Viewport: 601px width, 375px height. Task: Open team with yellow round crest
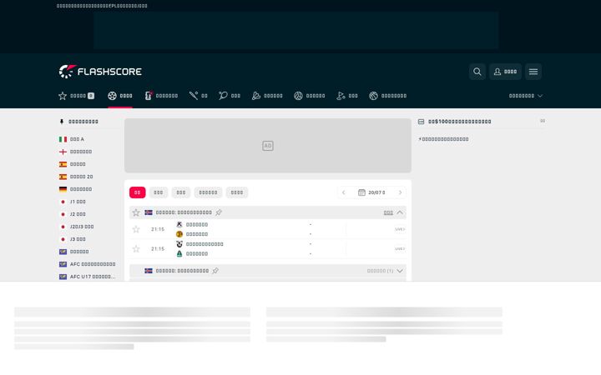(x=192, y=234)
